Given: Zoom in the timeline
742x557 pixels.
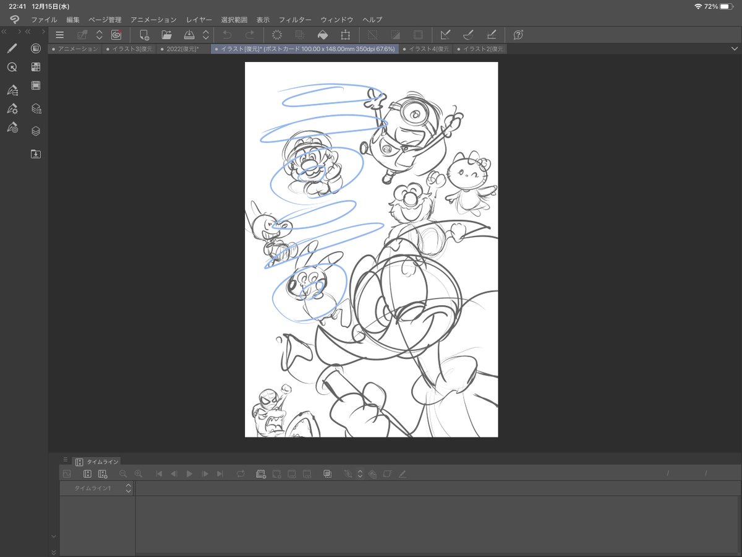Looking at the screenshot, I should coord(139,473).
